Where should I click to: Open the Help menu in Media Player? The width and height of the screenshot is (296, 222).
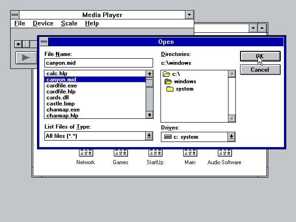pyautogui.click(x=92, y=24)
